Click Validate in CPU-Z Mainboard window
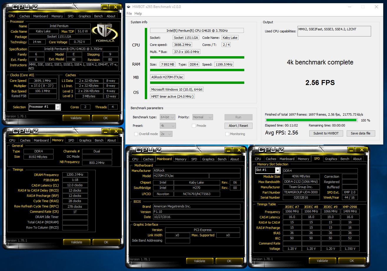387x271 pixels. (200, 261)
